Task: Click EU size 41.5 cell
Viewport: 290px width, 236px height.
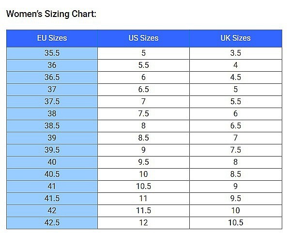Action: (x=52, y=199)
